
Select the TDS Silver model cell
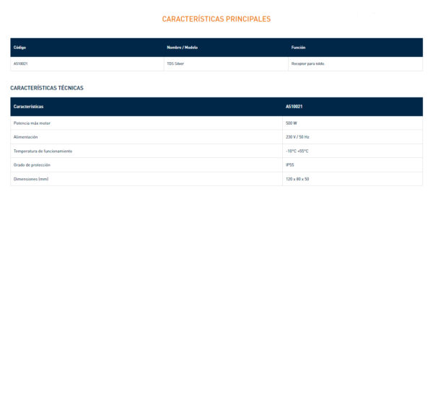click(175, 63)
